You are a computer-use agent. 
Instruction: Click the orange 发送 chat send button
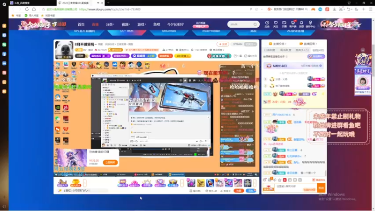[321, 188]
